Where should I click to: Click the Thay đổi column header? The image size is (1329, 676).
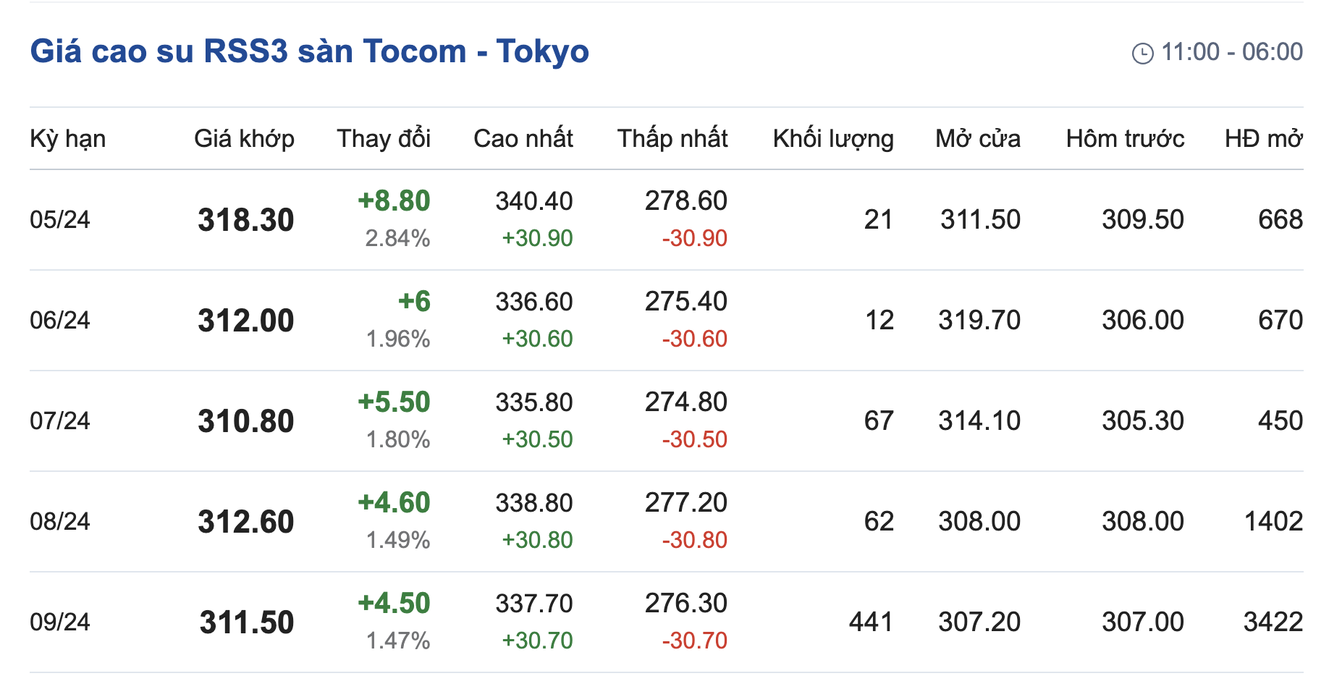(383, 138)
